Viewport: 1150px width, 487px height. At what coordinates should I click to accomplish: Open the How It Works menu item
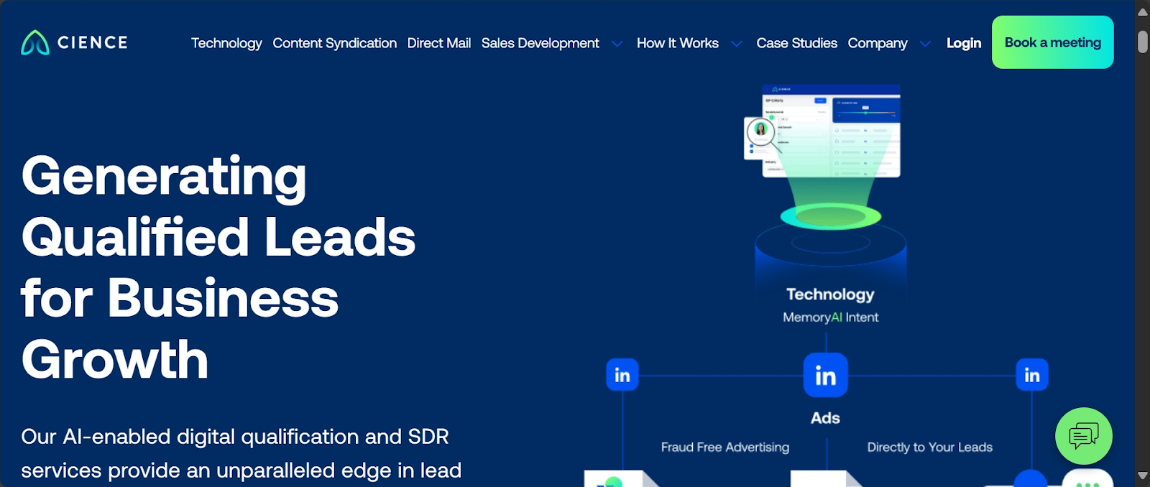(678, 43)
